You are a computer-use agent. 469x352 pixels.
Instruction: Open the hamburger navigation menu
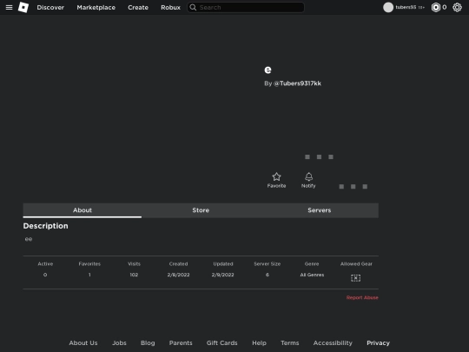(9, 7)
